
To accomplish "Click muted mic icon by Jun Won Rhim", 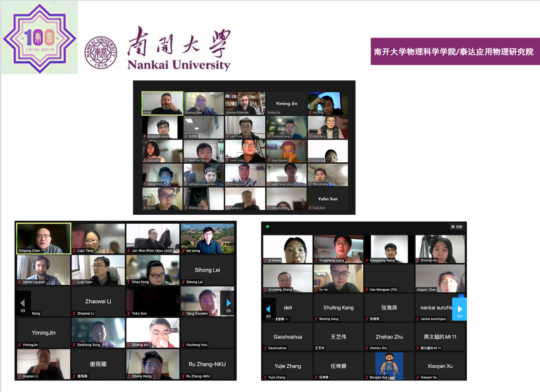I will pyautogui.click(x=129, y=251).
